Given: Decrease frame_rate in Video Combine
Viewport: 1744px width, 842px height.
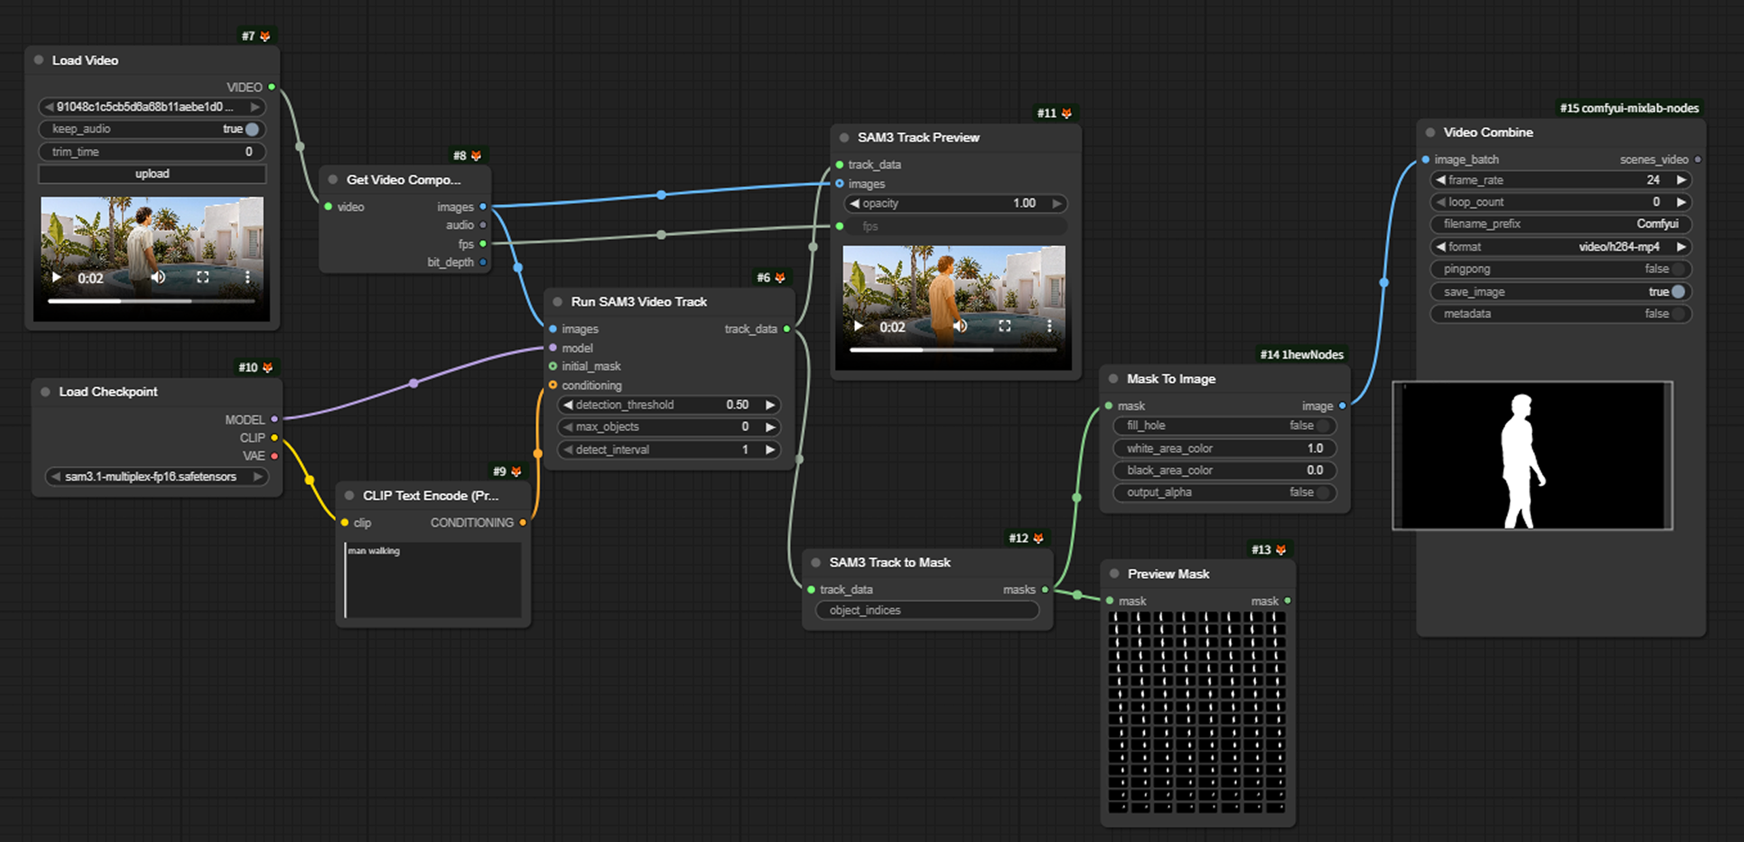Looking at the screenshot, I should (x=1440, y=180).
